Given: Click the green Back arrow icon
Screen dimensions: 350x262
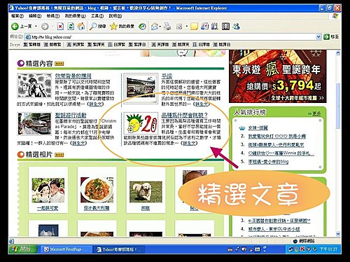Looking at the screenshot, I should click(15, 26).
